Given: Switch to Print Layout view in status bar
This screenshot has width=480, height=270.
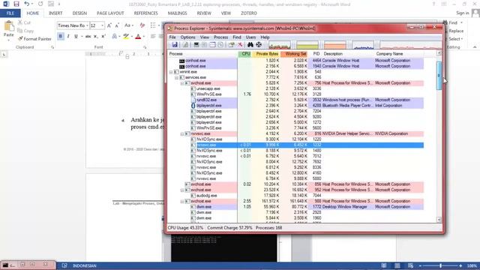Looking at the screenshot, I should pyautogui.click(x=397, y=265).
